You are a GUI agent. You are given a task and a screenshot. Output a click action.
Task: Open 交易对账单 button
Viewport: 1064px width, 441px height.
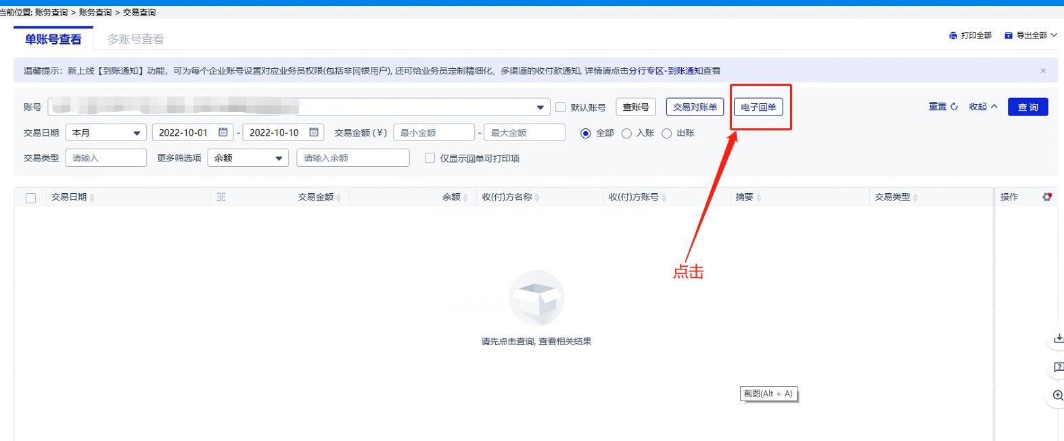[x=695, y=107]
